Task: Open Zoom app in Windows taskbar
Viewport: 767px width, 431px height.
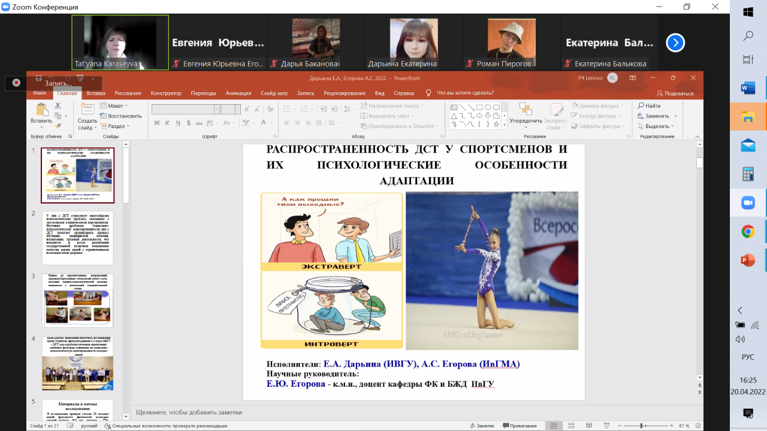Action: [x=748, y=203]
